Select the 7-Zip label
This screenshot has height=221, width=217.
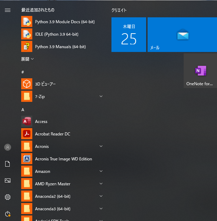click(x=40, y=97)
